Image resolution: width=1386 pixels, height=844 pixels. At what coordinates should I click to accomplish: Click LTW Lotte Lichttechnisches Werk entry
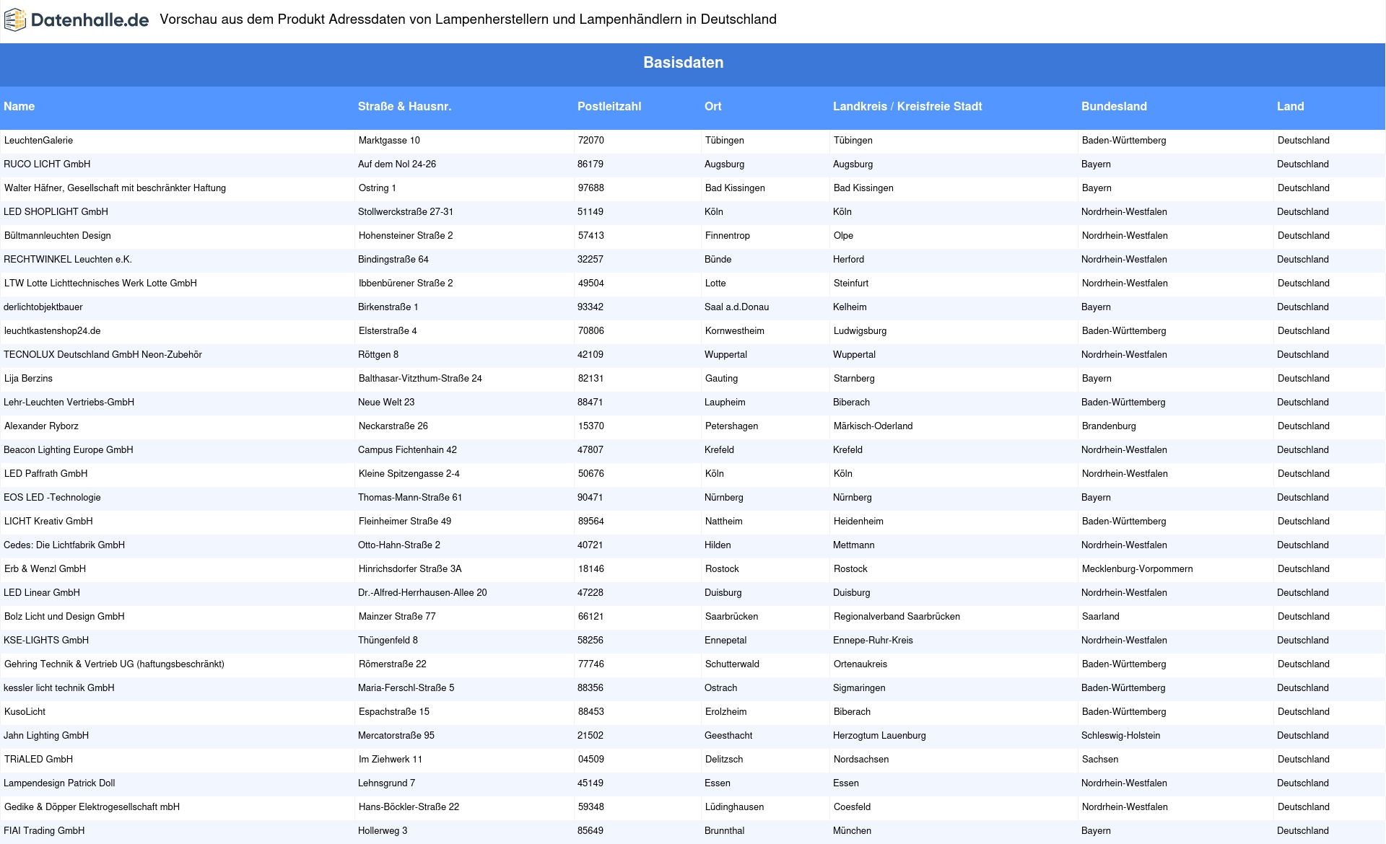point(101,283)
